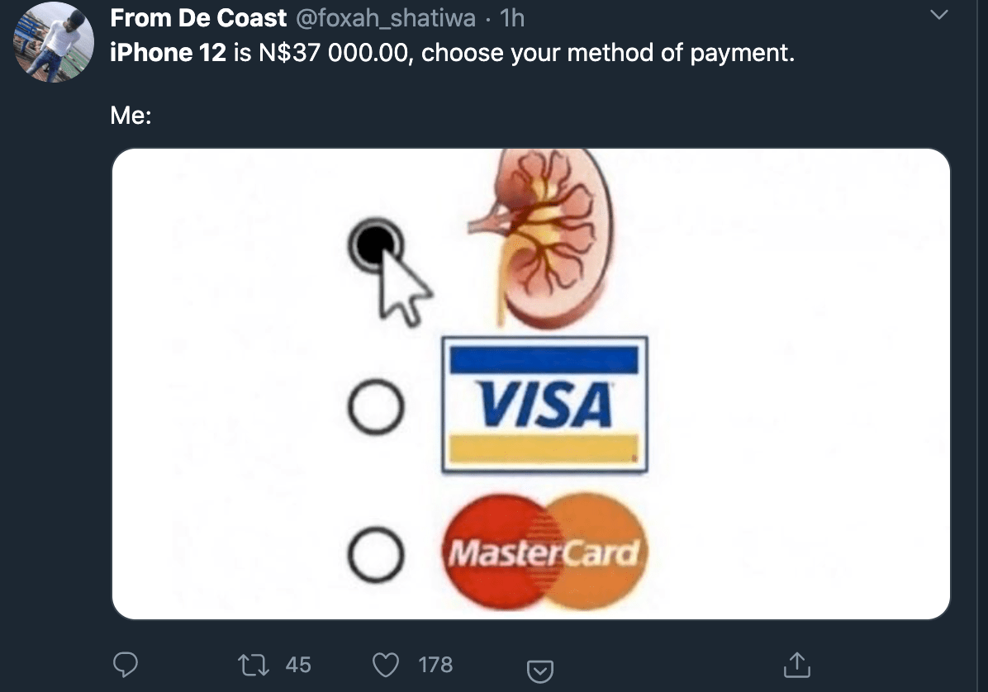Open the From De Coast profile picture
988x692 pixels.
54,41
